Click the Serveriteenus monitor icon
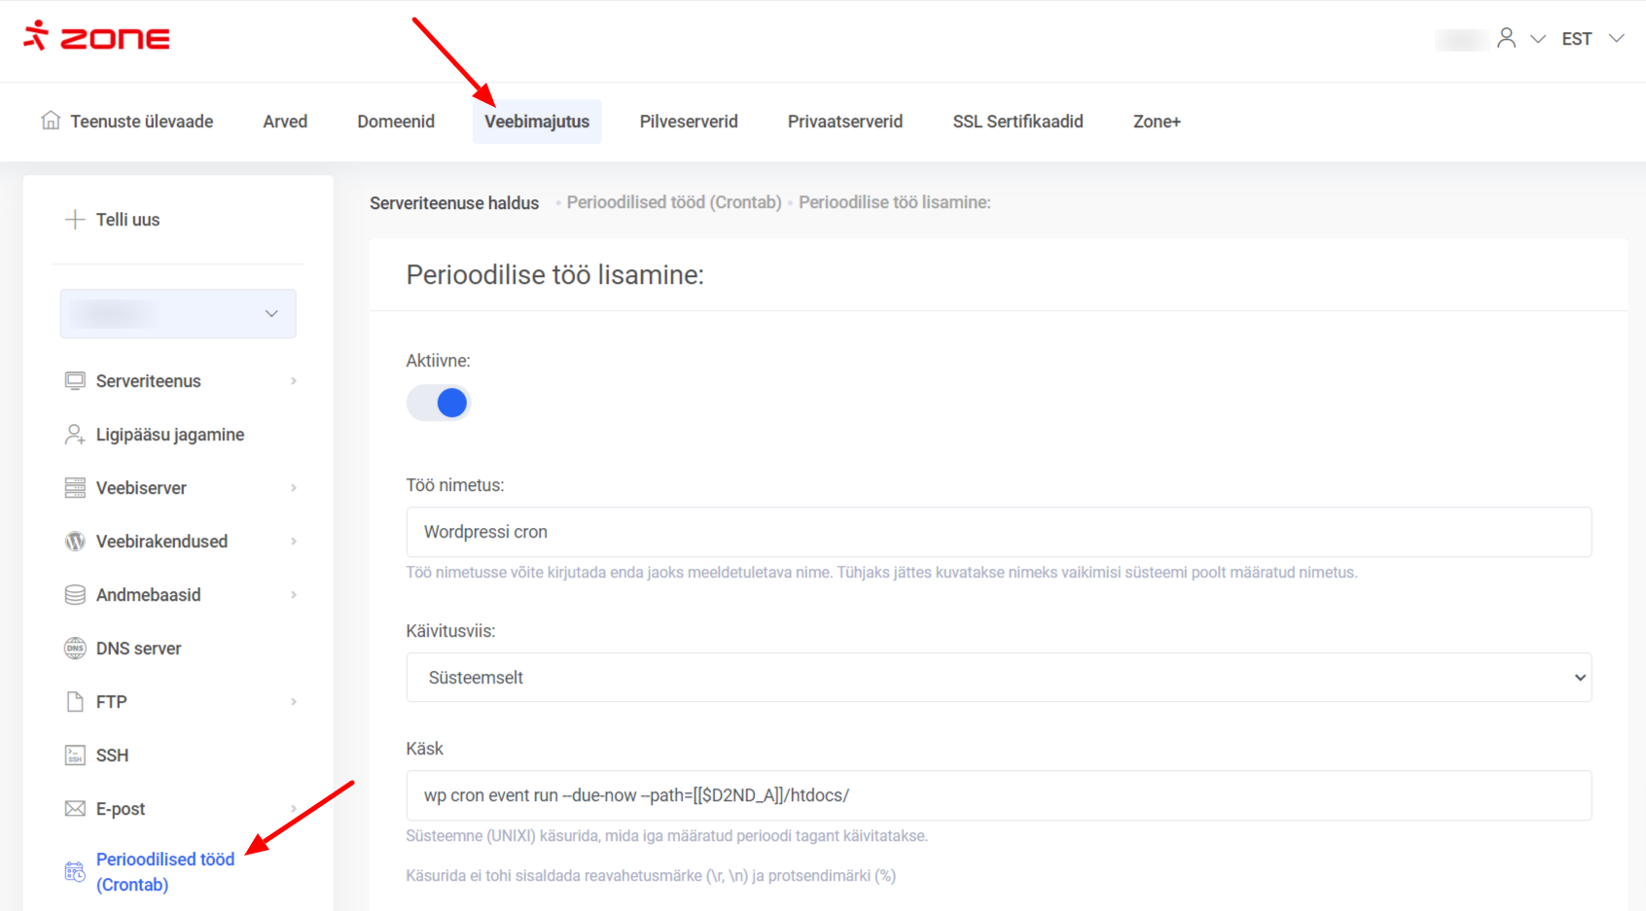The image size is (1646, 911). 75,381
